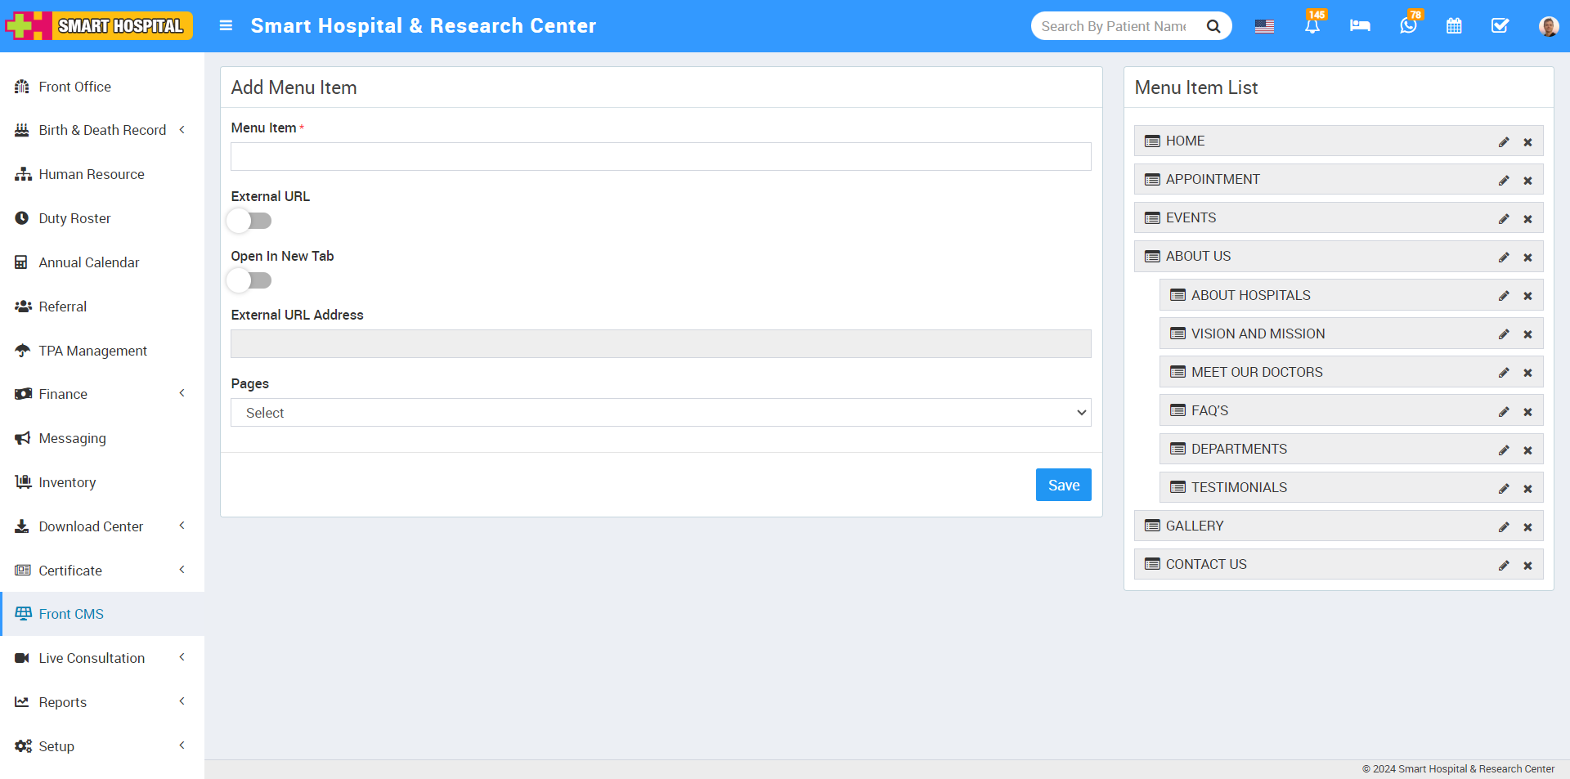The height and width of the screenshot is (779, 1570).
Task: Open the calendar icon in the header
Action: point(1454,26)
